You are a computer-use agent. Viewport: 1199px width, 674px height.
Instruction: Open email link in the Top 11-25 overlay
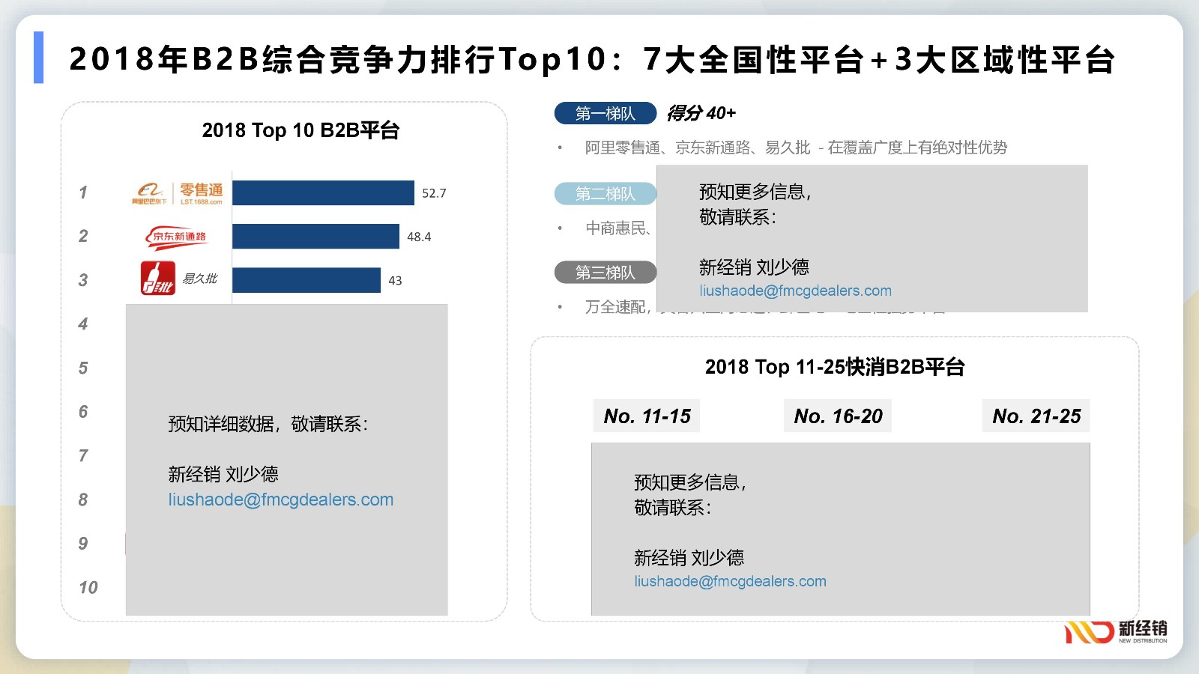pos(731,581)
